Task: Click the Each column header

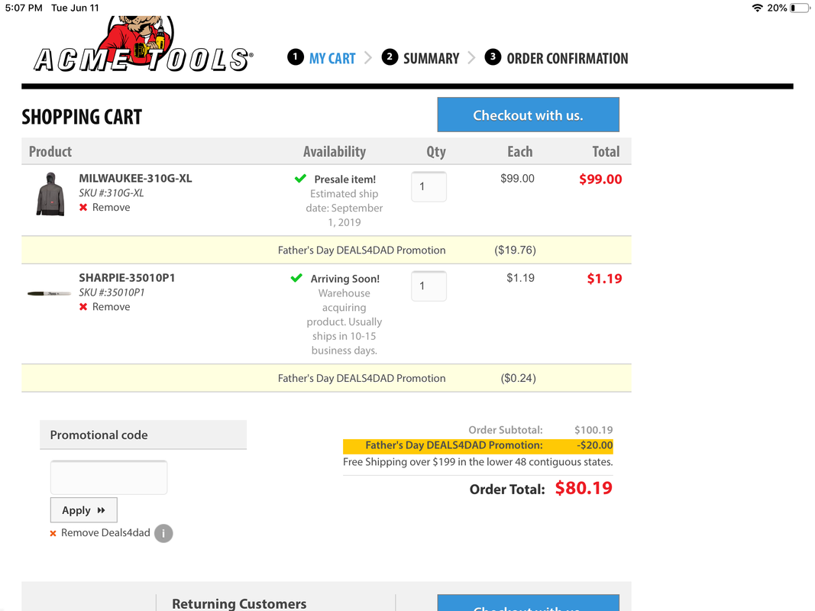Action: (519, 152)
